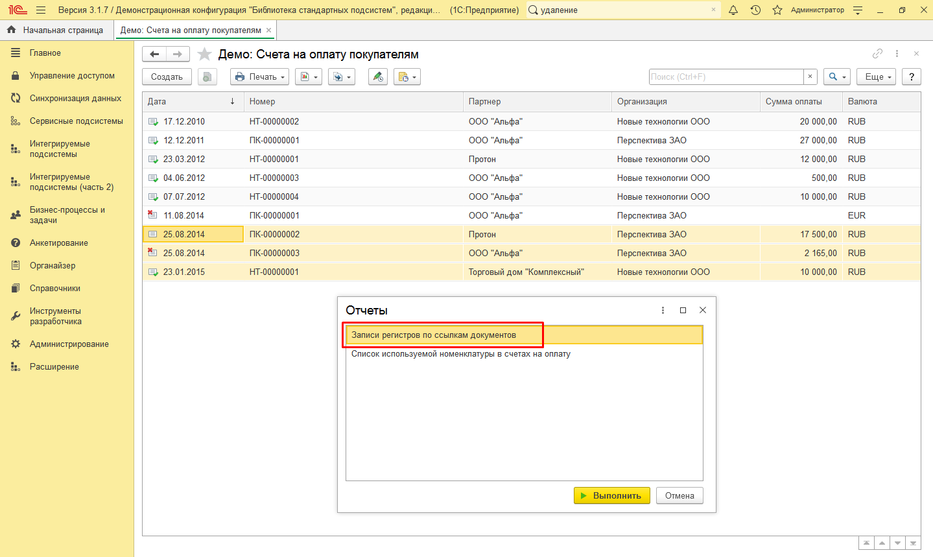Click the edit selected objects icon
Viewport: 933px width, 557px height.
pos(378,77)
